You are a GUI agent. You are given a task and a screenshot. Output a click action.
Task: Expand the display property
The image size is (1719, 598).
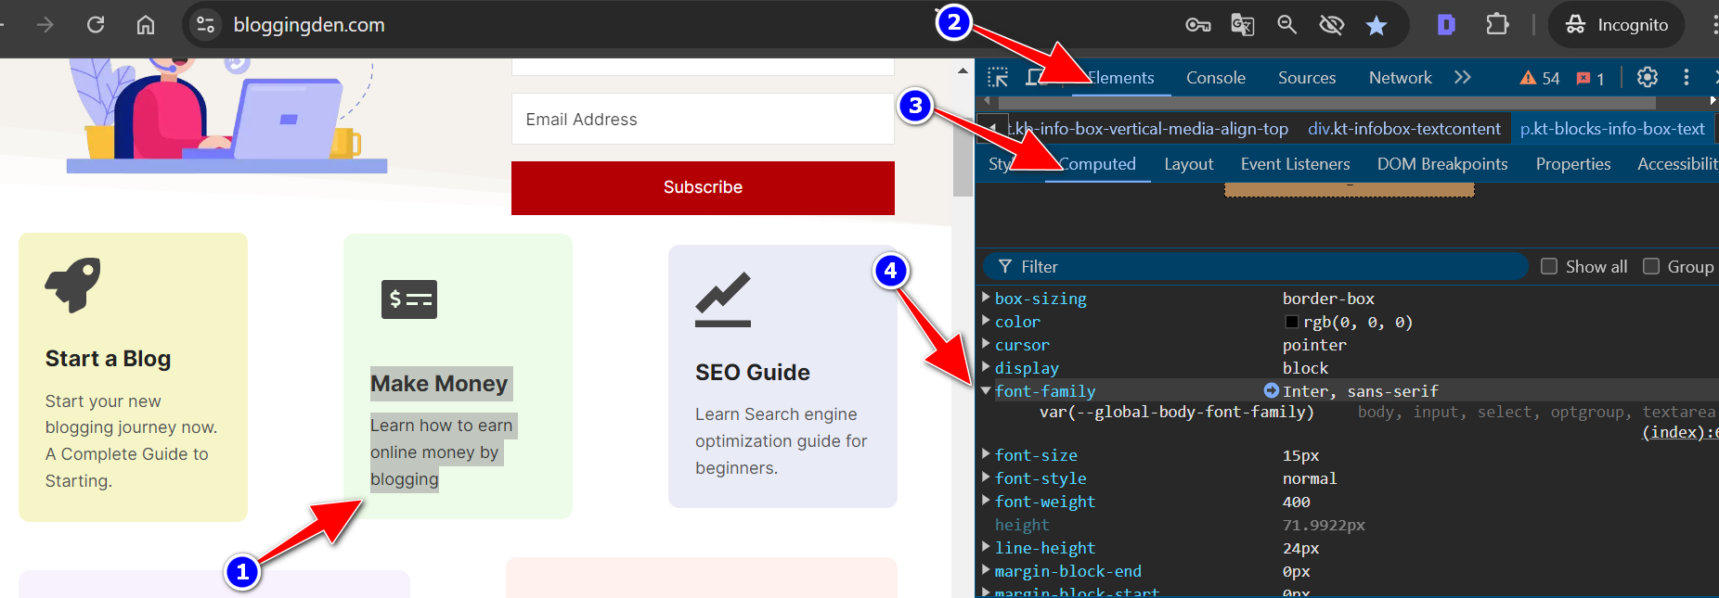[986, 367]
